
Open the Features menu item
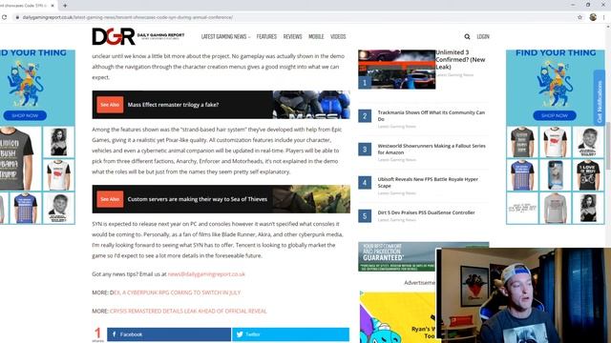coord(266,36)
